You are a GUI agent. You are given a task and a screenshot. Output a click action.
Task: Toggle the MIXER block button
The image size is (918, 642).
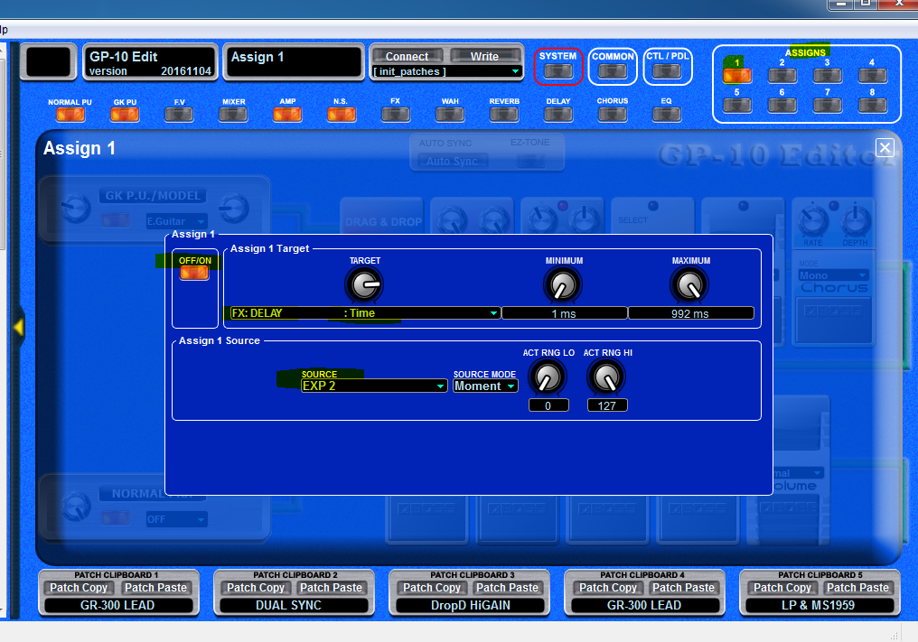point(233,115)
